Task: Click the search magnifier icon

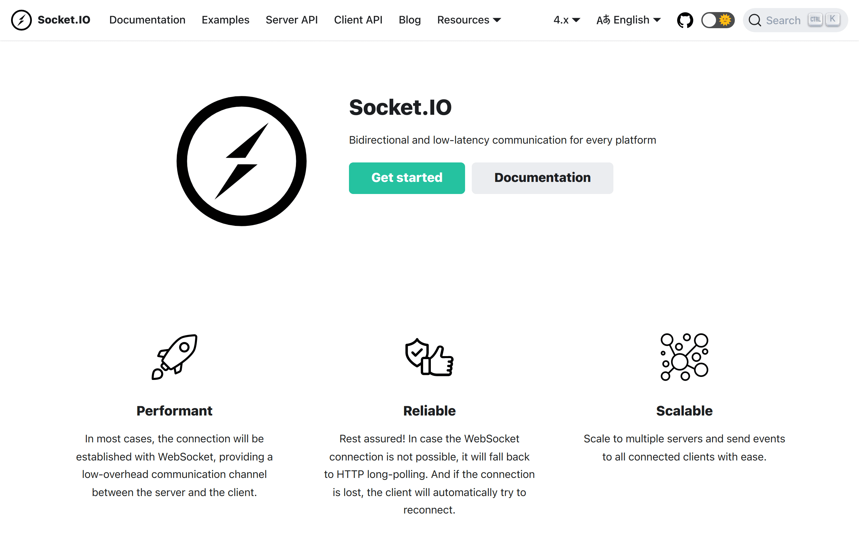Action: pos(755,20)
